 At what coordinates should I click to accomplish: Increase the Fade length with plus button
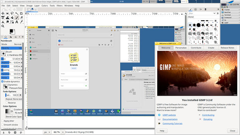[21, 95]
